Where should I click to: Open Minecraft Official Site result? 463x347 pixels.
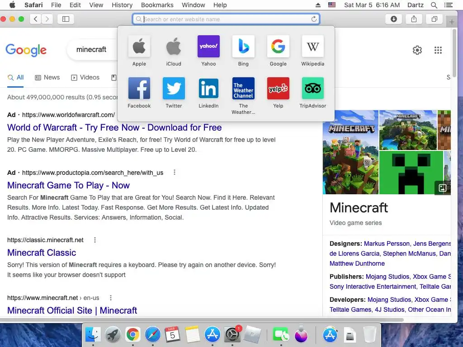point(72,310)
